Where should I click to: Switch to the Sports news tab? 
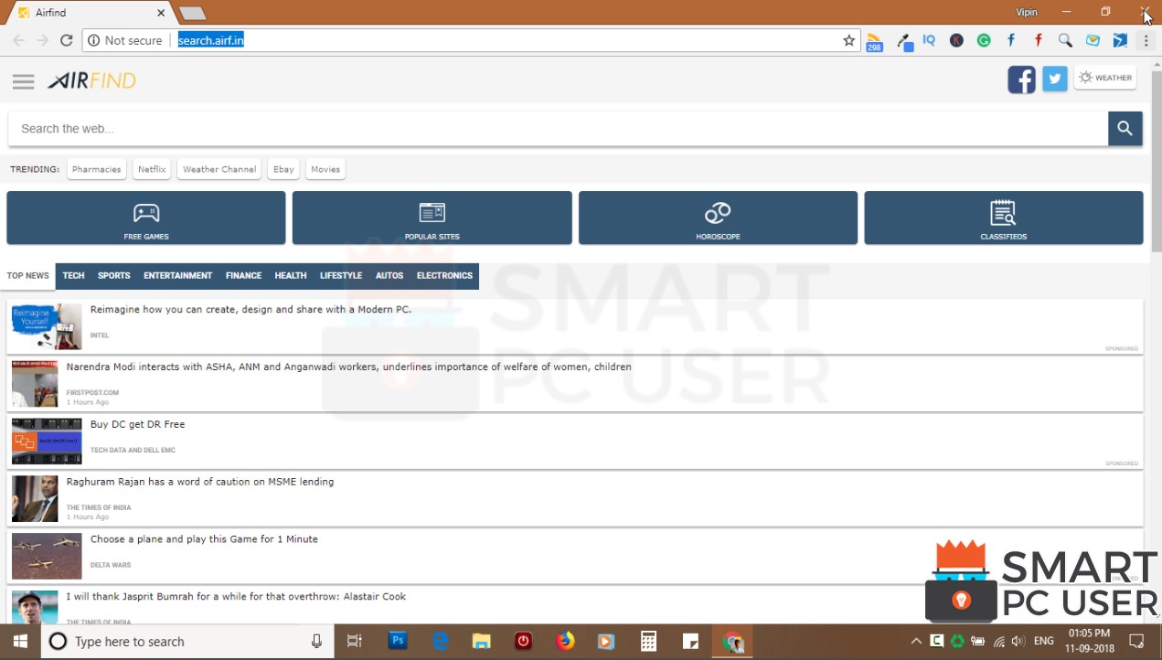pos(114,276)
